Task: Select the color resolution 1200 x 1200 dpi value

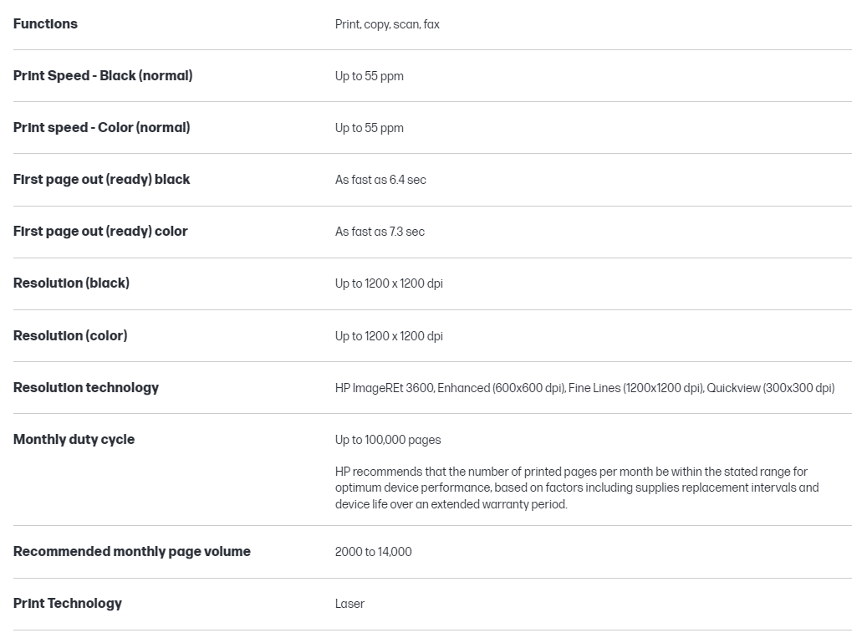Action: pyautogui.click(x=389, y=336)
